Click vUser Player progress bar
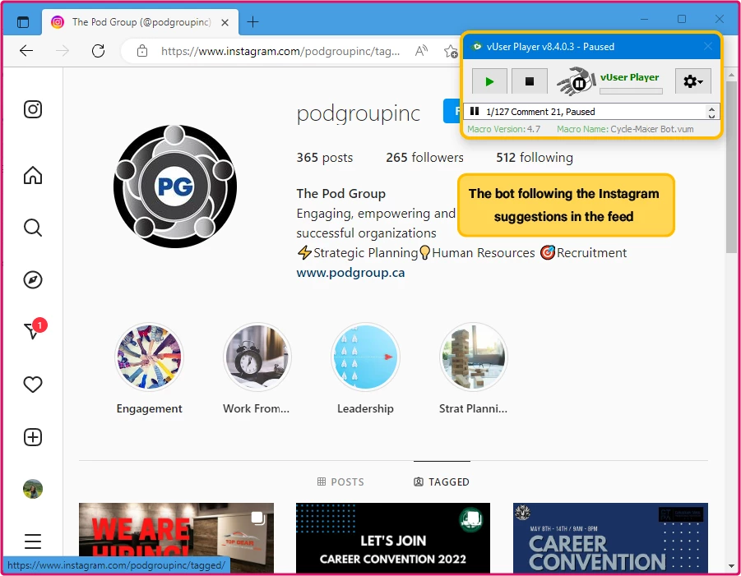This screenshot has width=741, height=576. [x=631, y=91]
